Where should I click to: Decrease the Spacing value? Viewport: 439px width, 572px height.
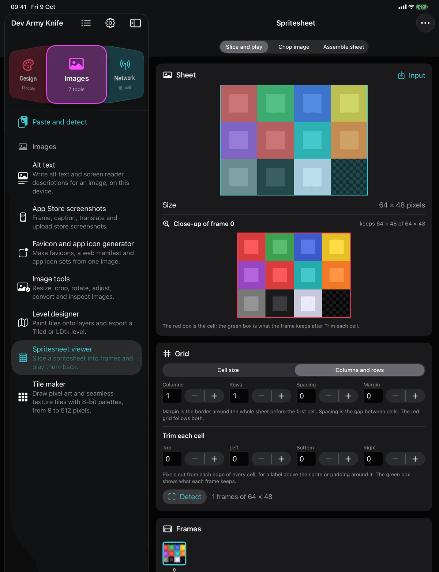[x=329, y=396]
